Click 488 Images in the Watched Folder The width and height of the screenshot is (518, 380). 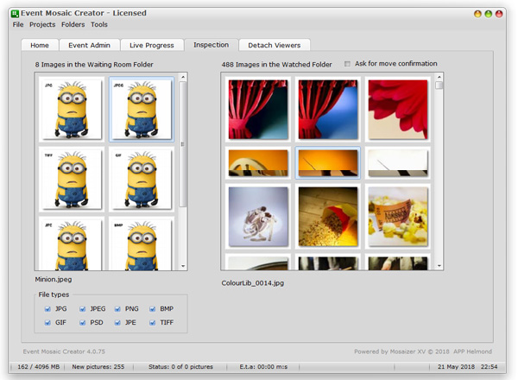(x=276, y=65)
